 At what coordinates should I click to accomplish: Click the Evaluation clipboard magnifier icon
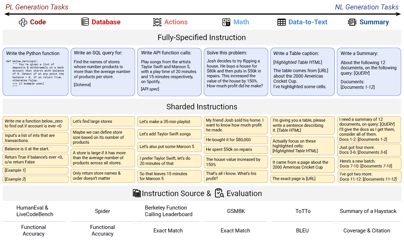[x=219, y=193]
